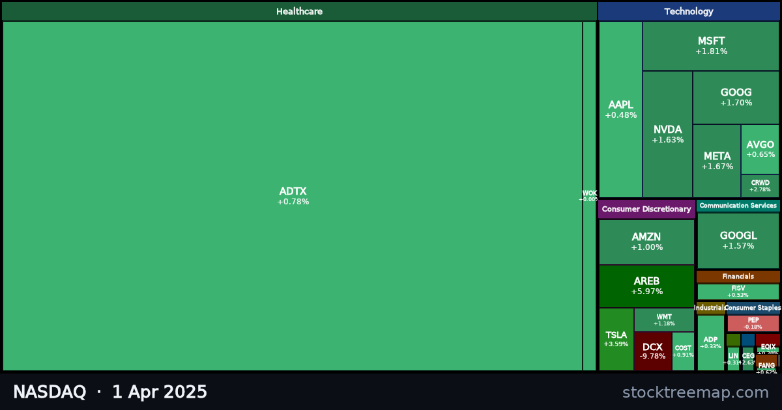Select the FANG tile
782x410 pixels.
point(766,369)
